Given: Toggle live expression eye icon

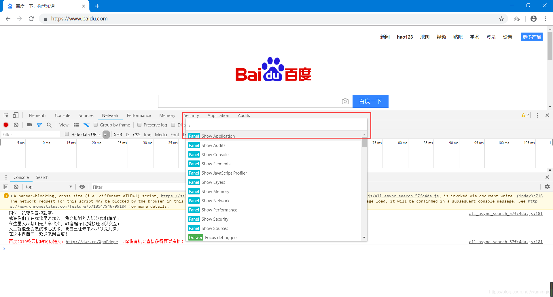Looking at the screenshot, I should pos(82,187).
